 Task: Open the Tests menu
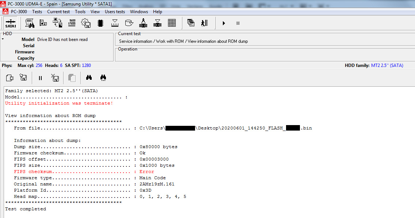pos(37,12)
